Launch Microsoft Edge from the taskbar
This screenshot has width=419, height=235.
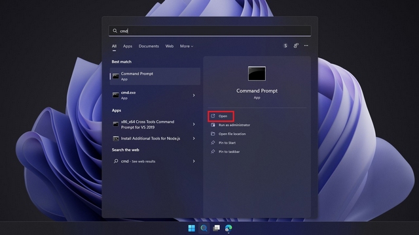pyautogui.click(x=228, y=228)
